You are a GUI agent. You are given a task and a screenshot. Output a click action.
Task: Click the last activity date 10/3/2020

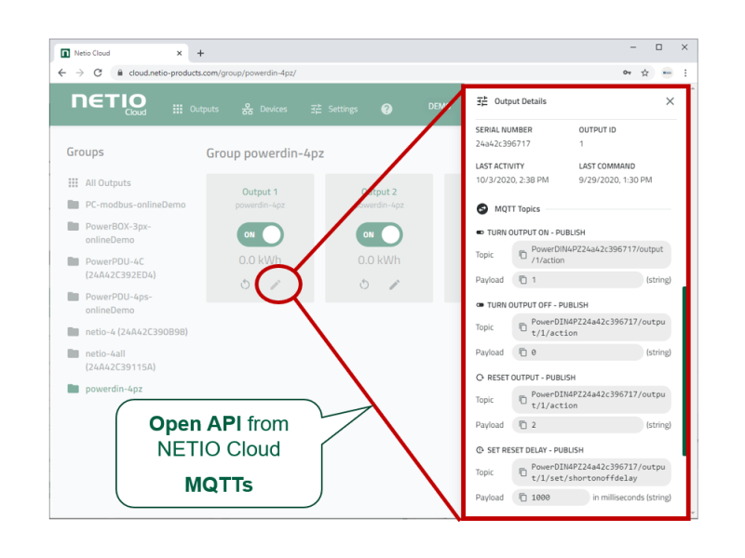coord(512,179)
